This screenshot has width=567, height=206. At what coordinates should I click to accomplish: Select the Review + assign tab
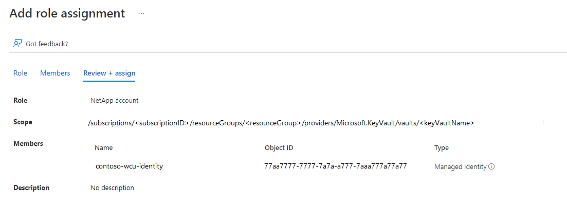[x=109, y=73]
